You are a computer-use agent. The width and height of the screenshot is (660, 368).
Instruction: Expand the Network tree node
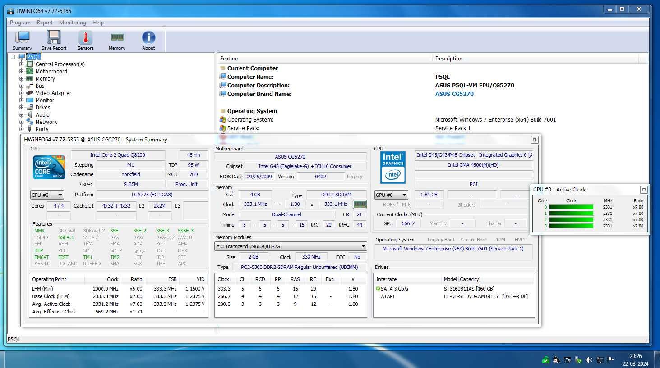(x=21, y=122)
